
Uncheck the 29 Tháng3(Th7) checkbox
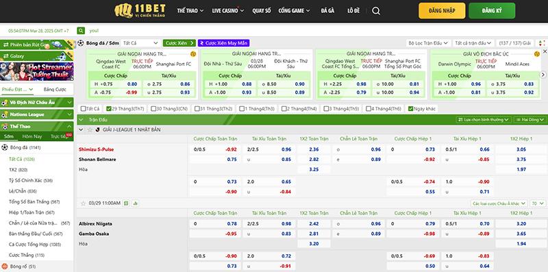point(109,109)
